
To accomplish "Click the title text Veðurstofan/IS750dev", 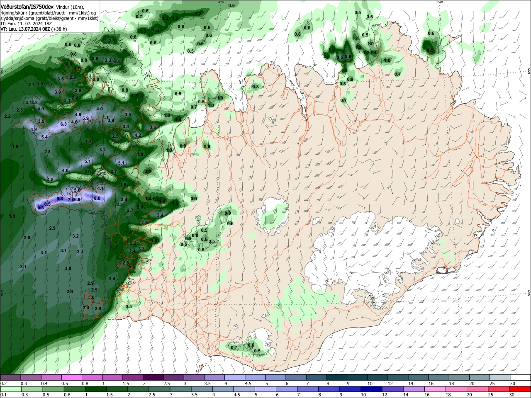I will tap(27, 7).
